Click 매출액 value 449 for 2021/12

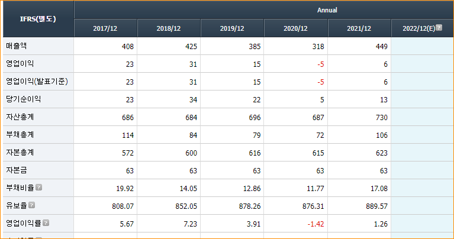click(x=382, y=47)
